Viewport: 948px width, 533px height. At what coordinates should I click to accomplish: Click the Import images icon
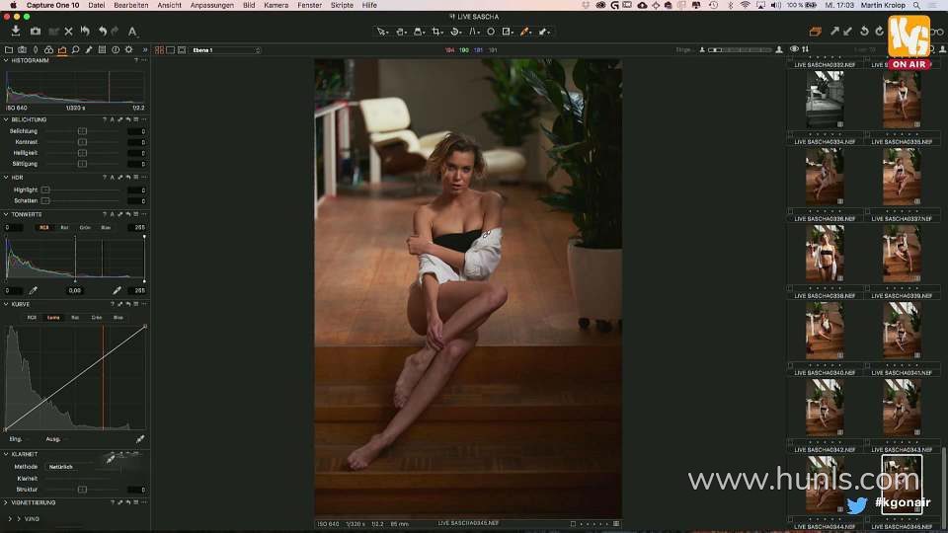tap(16, 31)
